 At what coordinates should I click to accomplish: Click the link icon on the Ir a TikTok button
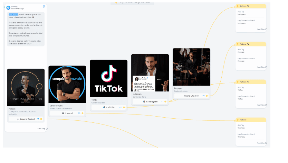coord(121,107)
